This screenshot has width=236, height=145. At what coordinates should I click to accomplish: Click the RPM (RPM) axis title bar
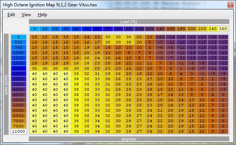6,84
